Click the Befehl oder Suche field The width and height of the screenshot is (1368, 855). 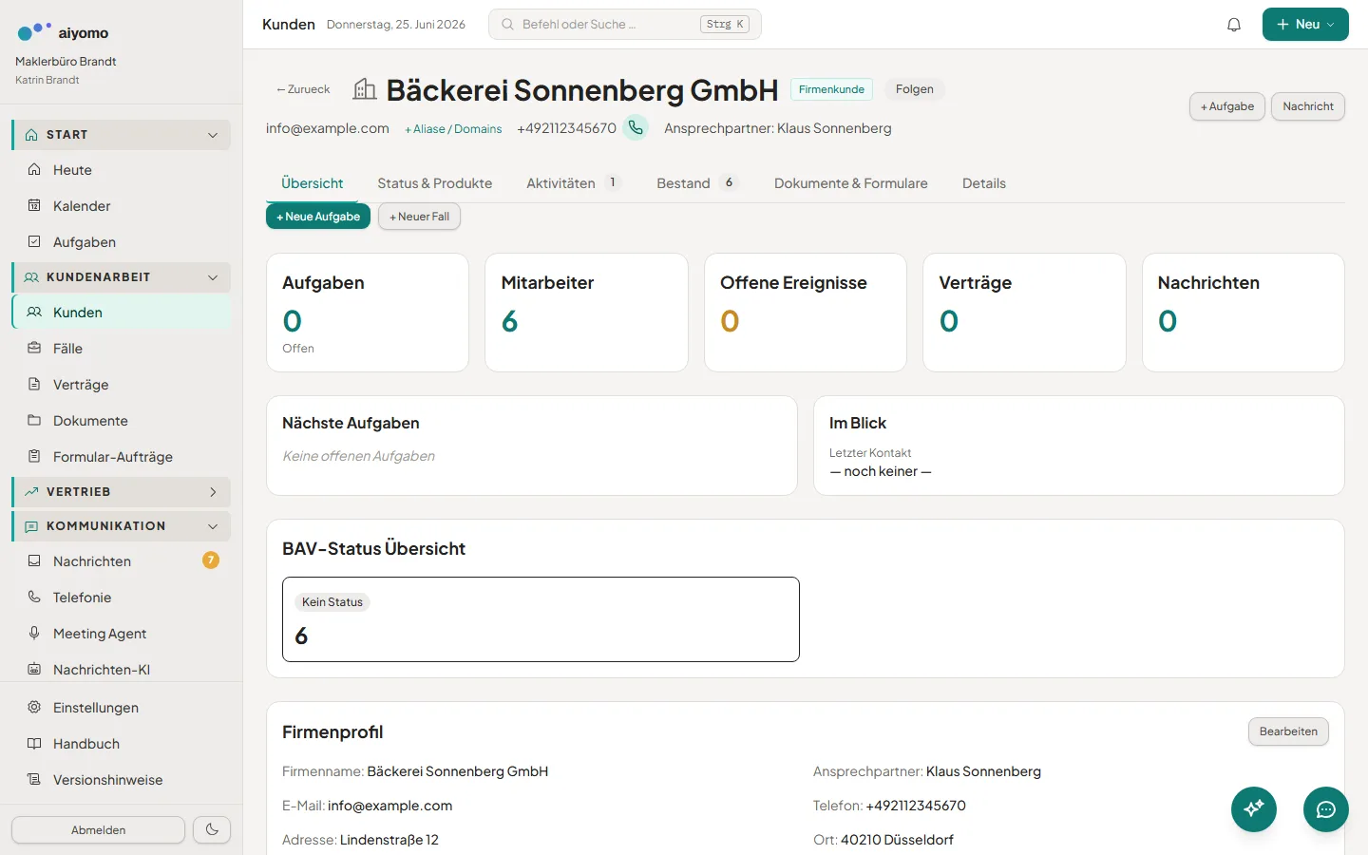click(625, 25)
